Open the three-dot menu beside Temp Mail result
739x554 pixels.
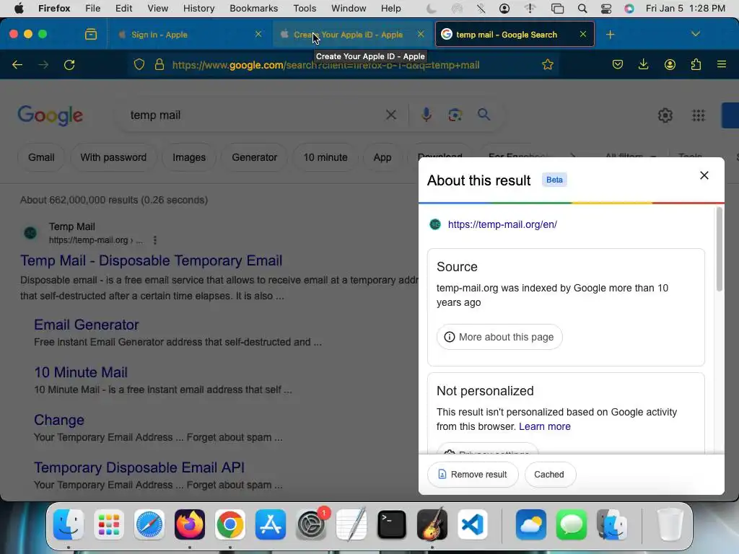154,240
